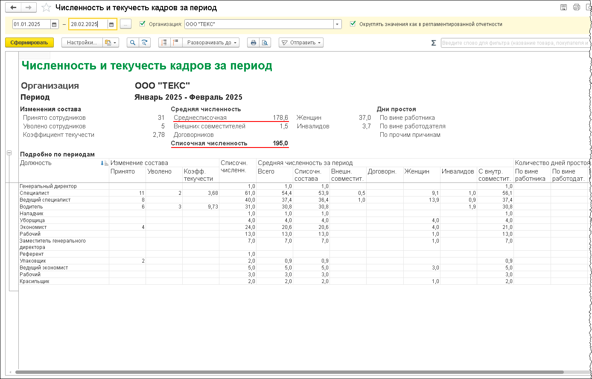The image size is (592, 379).
Task: Click the Сформировать button
Action: tap(29, 43)
